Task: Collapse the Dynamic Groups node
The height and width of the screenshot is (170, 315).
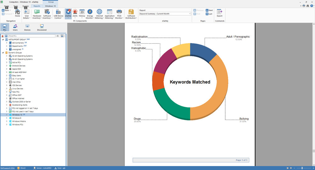Action: pos(3,52)
